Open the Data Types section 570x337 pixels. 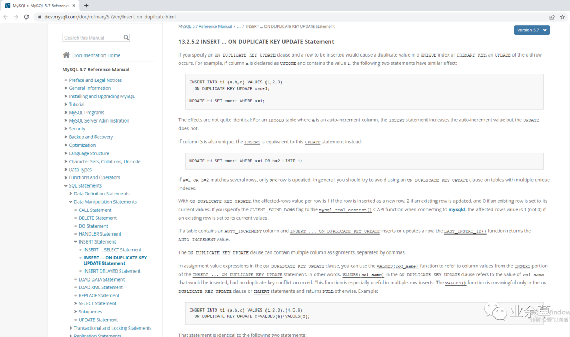coord(80,170)
